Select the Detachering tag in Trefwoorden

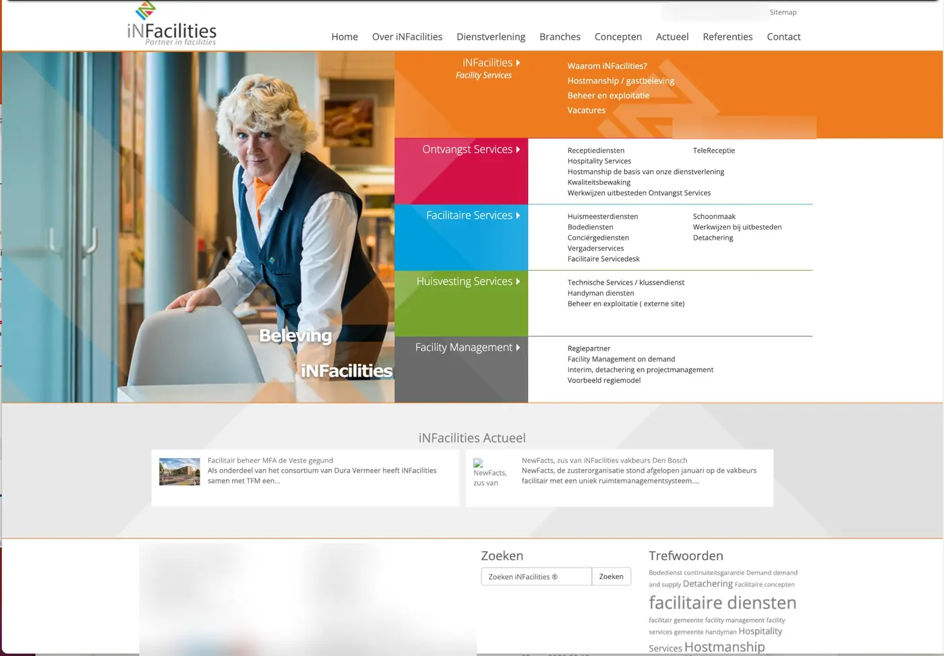707,584
